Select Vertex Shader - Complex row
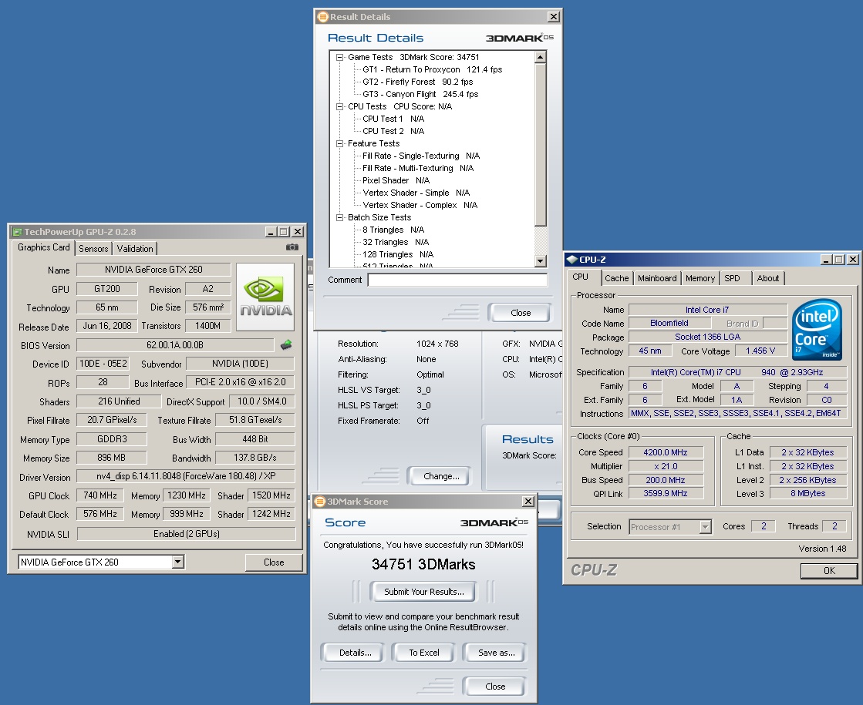Viewport: 863px width, 705px height. pyautogui.click(x=420, y=205)
